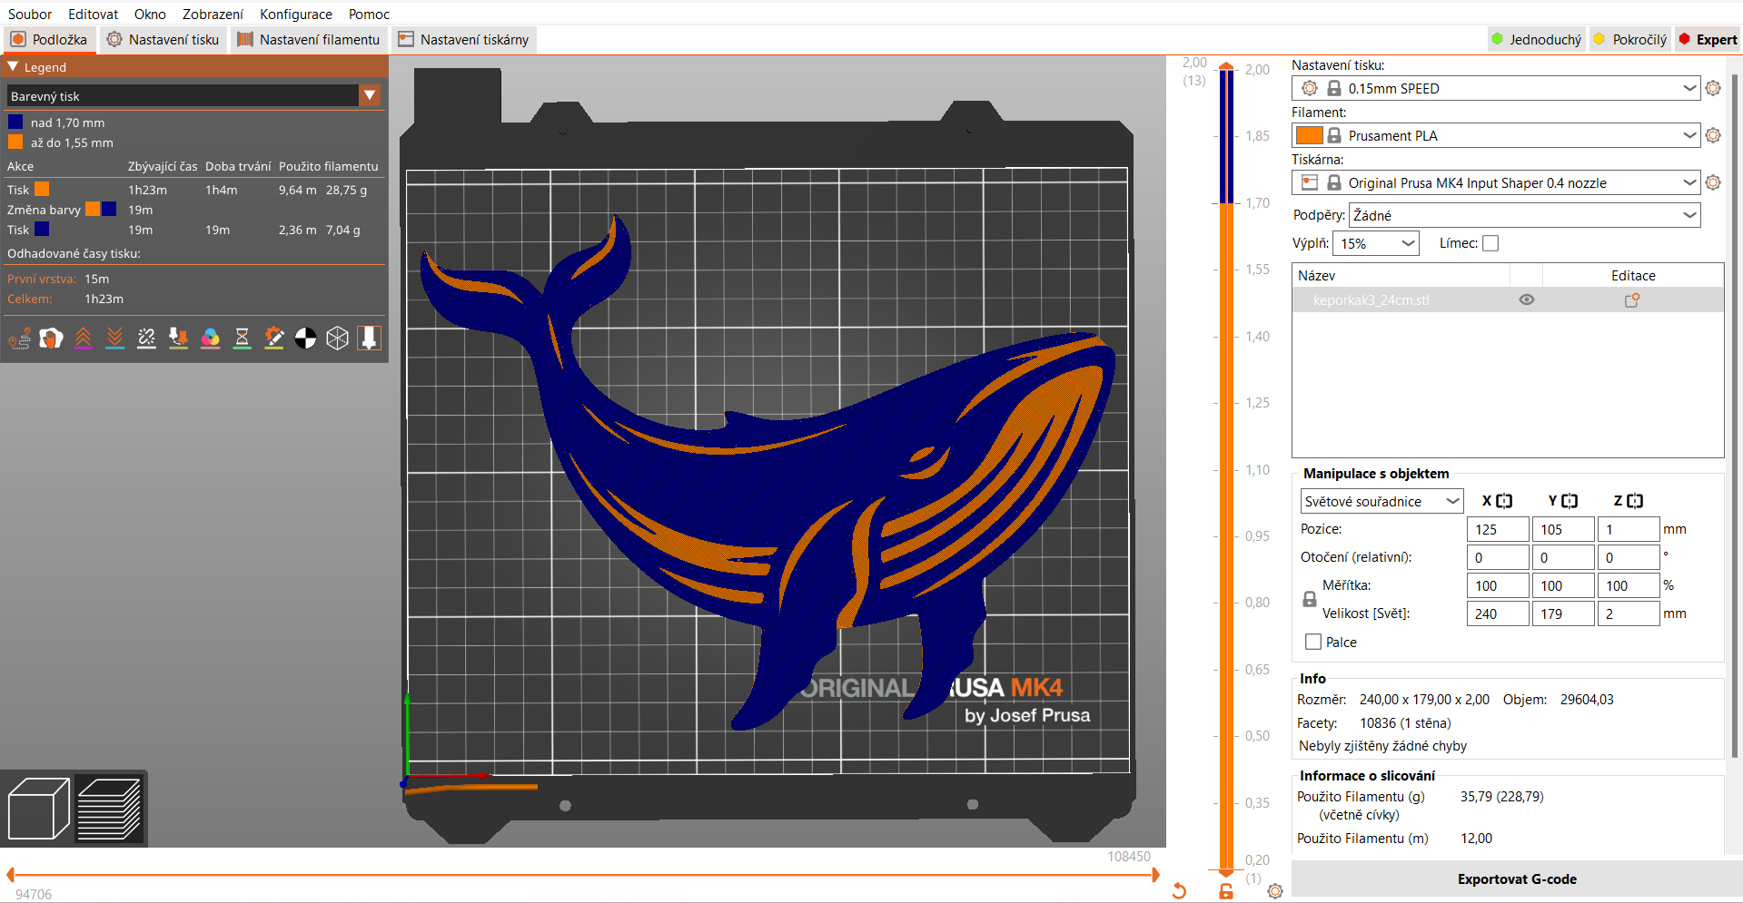Toggle tool marker nozzle icon

(369, 339)
